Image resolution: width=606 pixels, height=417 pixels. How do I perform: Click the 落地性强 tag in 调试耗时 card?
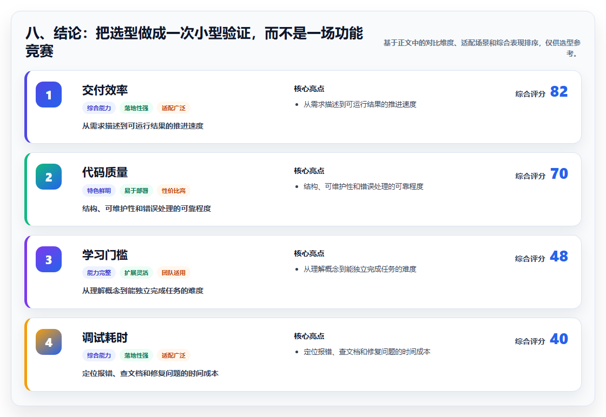tap(136, 355)
